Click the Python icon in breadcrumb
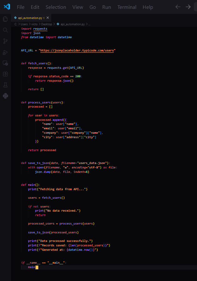 [x=58, y=24]
